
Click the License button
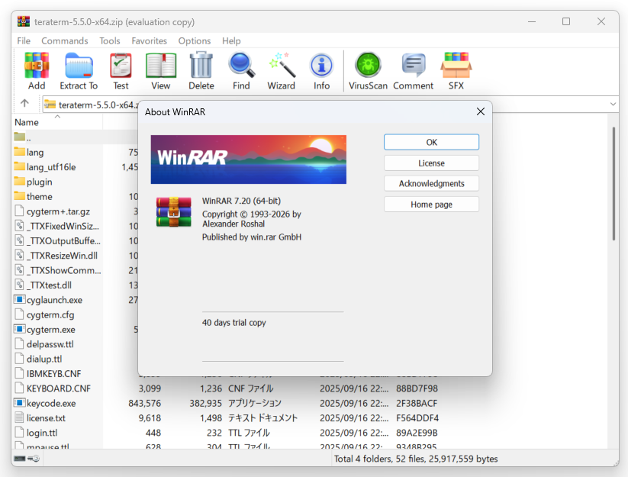tap(431, 163)
